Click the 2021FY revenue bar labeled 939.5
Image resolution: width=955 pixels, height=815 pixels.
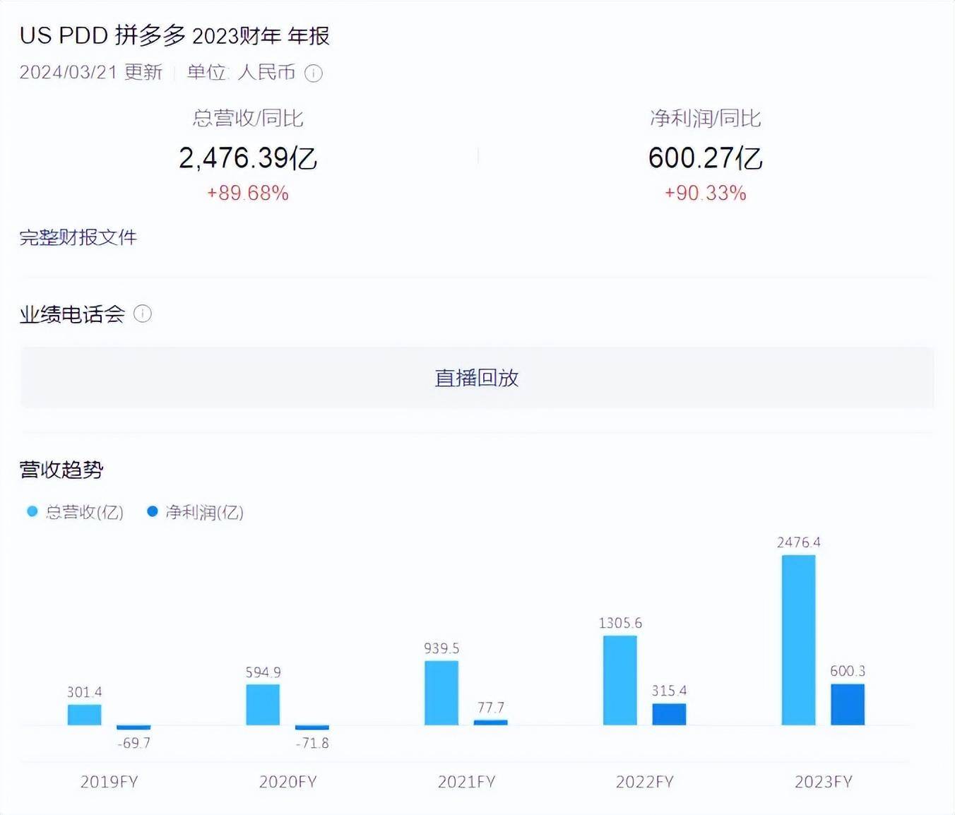[x=441, y=693]
